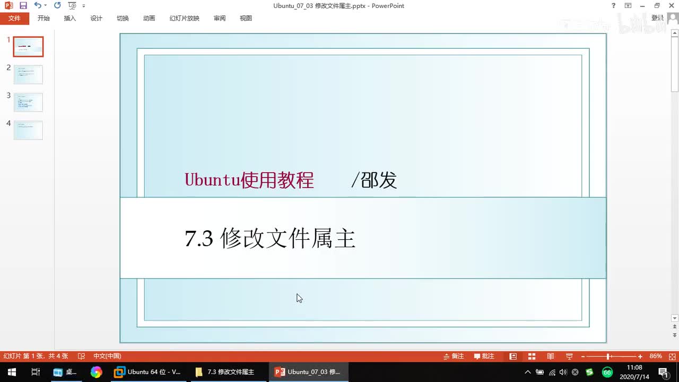
Task: Switch to Ubuntu 64 位 VMware taskbar window
Action: pyautogui.click(x=149, y=372)
